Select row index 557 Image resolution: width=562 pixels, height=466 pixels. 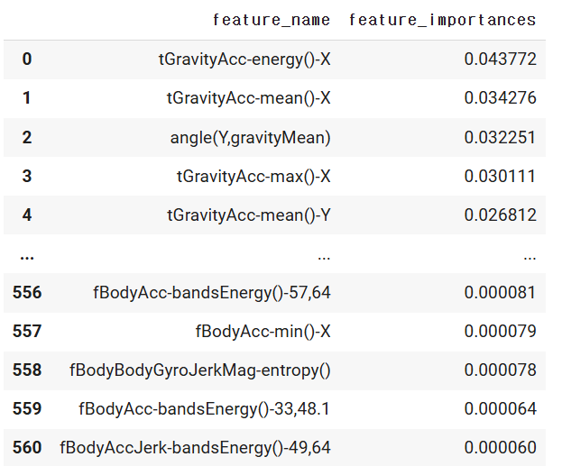click(27, 331)
